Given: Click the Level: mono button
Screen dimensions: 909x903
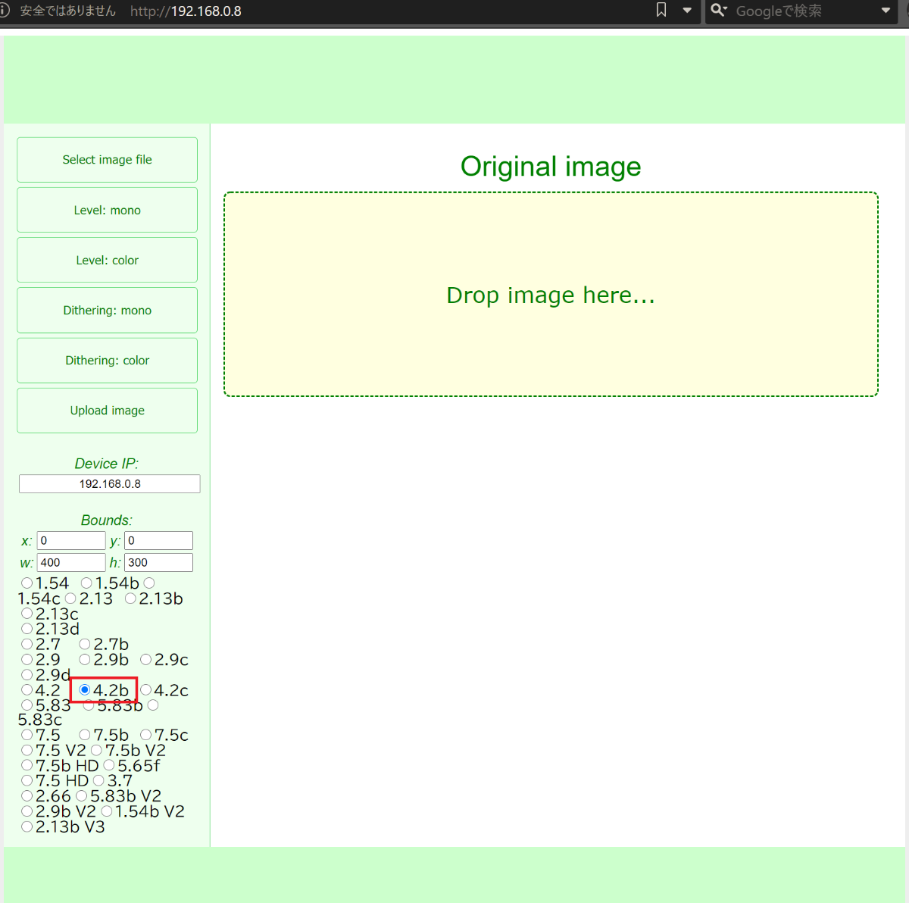Looking at the screenshot, I should (107, 210).
